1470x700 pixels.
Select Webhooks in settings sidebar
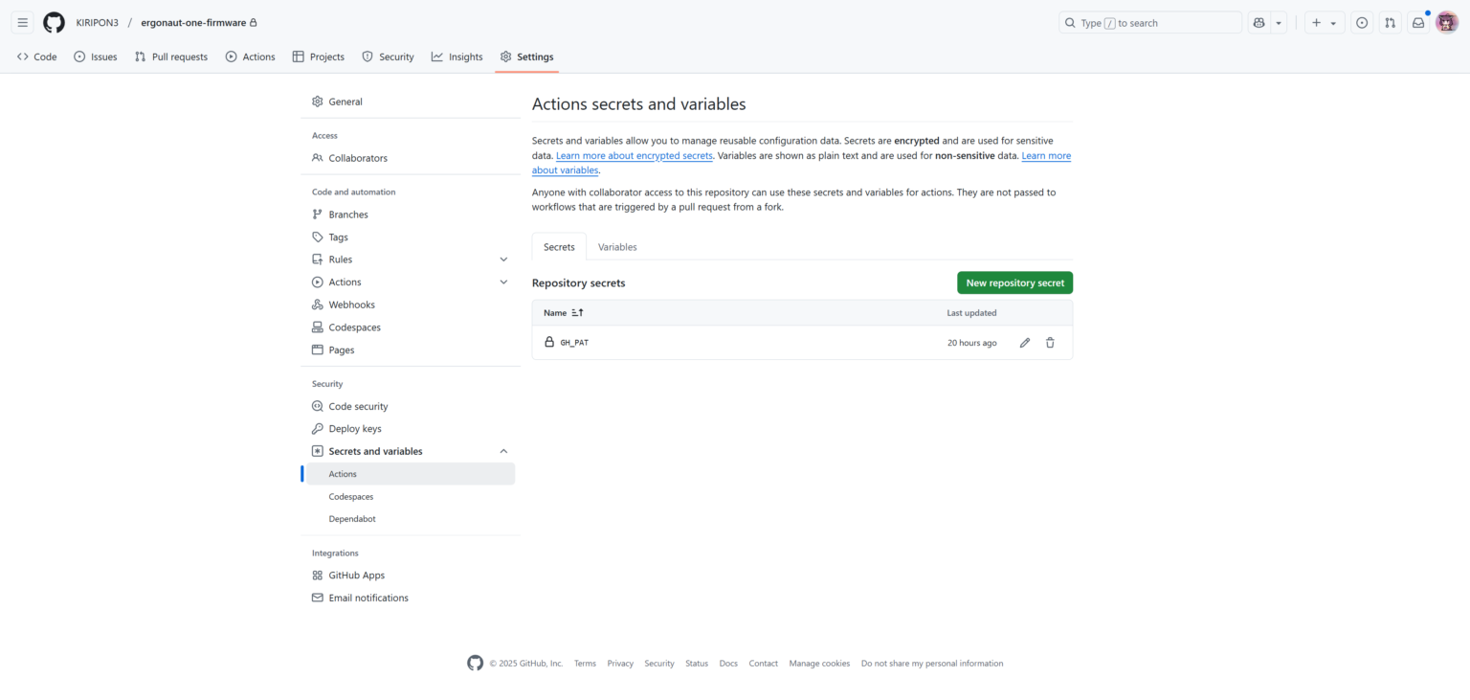tap(351, 305)
